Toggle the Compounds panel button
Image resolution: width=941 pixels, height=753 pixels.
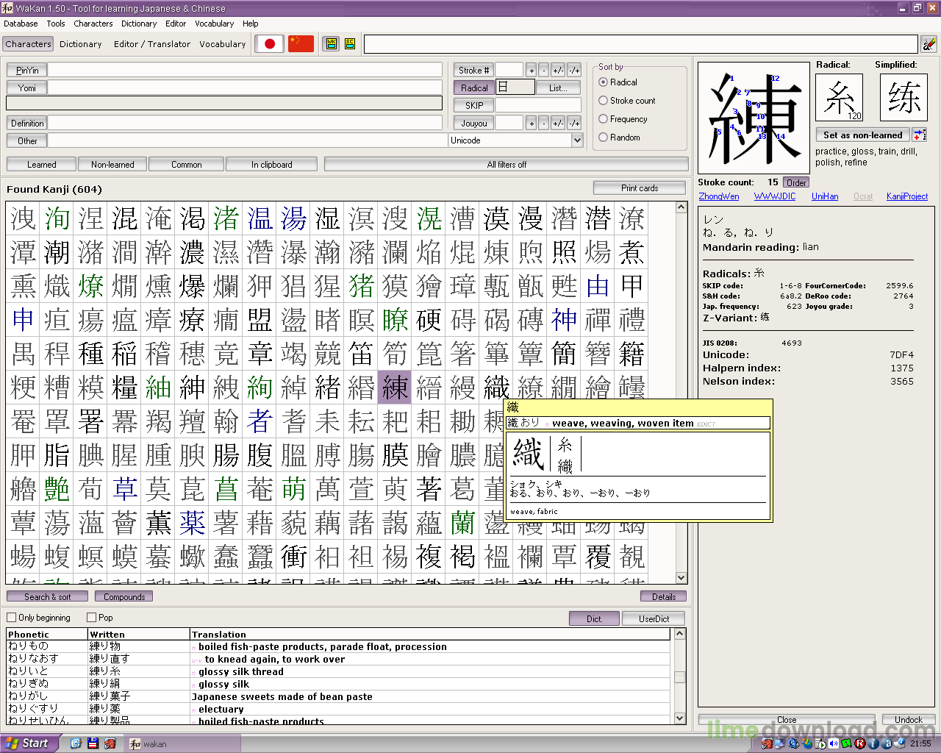pos(124,596)
